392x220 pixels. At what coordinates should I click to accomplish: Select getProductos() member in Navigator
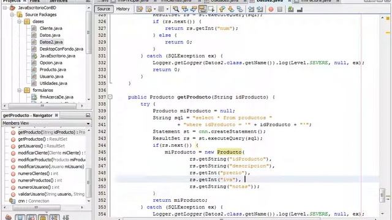tap(42, 139)
